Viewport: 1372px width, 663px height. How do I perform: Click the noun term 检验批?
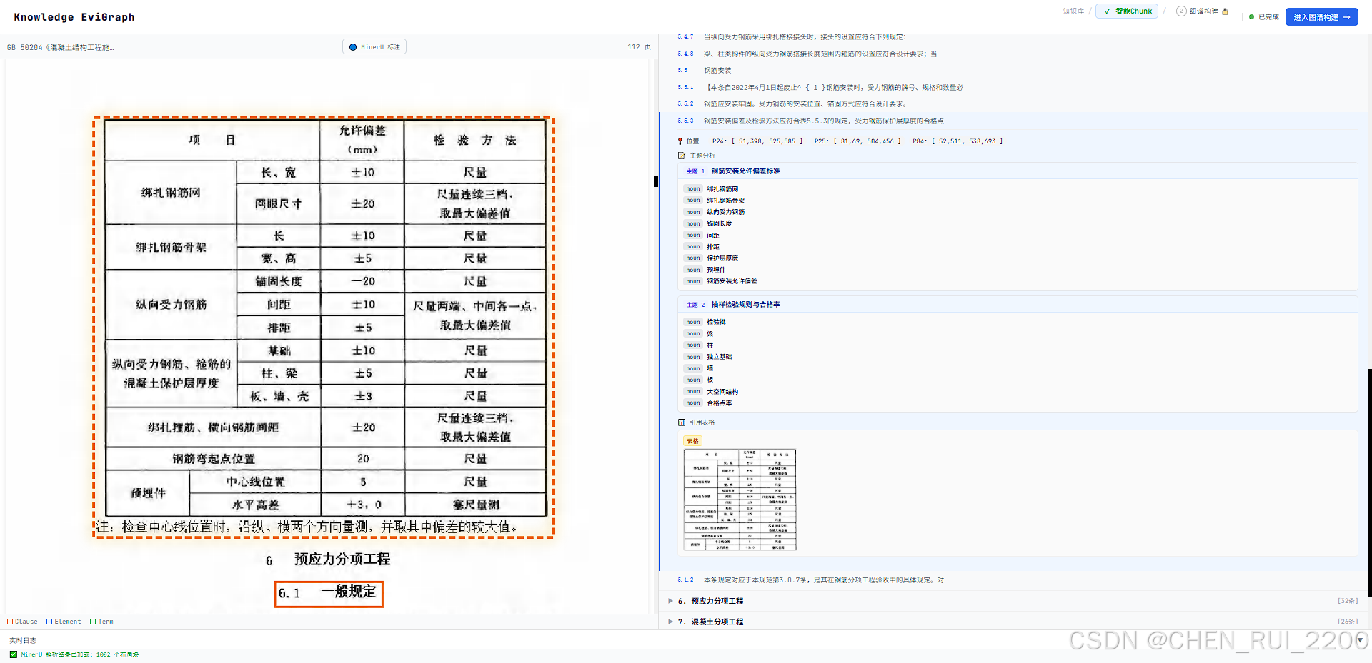tap(716, 322)
